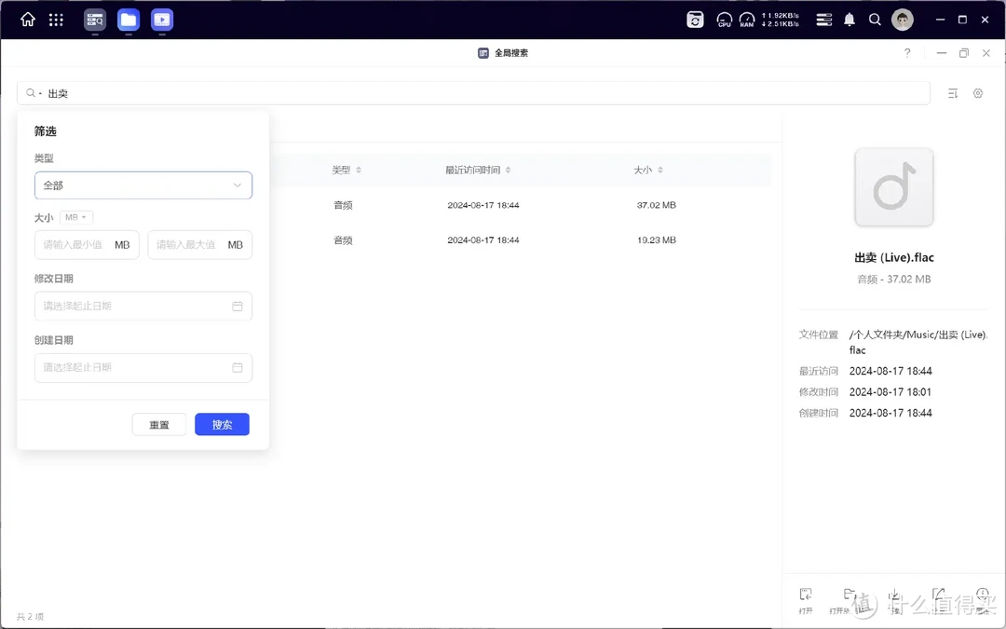The width and height of the screenshot is (1006, 629).
Task: Expand the 类型 dropdown showing 全部
Action: click(143, 185)
